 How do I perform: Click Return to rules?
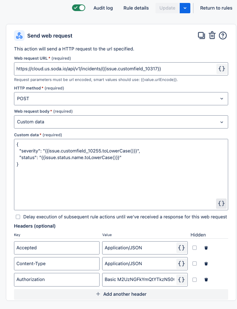click(216, 8)
